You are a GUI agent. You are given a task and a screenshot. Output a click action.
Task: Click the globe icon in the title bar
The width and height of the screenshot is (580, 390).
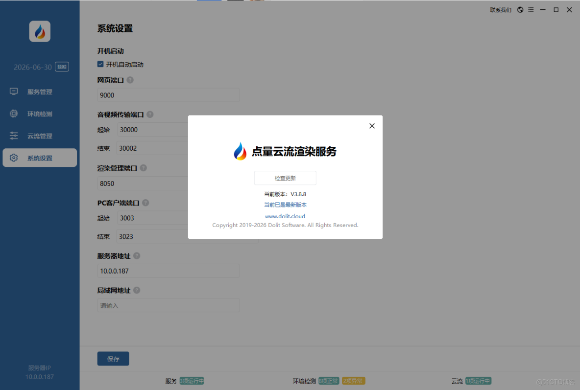click(x=520, y=9)
